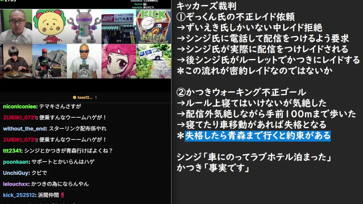Click username poonkaan in chat

(x=16, y=162)
